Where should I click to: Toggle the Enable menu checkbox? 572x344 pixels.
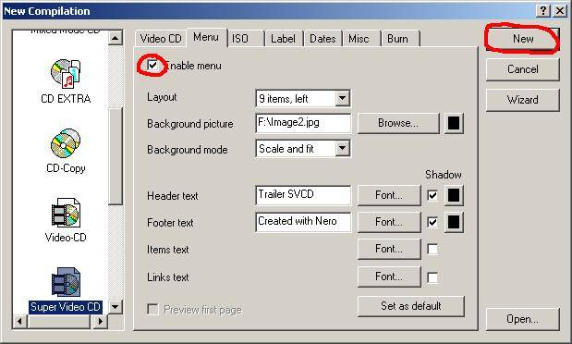click(x=152, y=66)
